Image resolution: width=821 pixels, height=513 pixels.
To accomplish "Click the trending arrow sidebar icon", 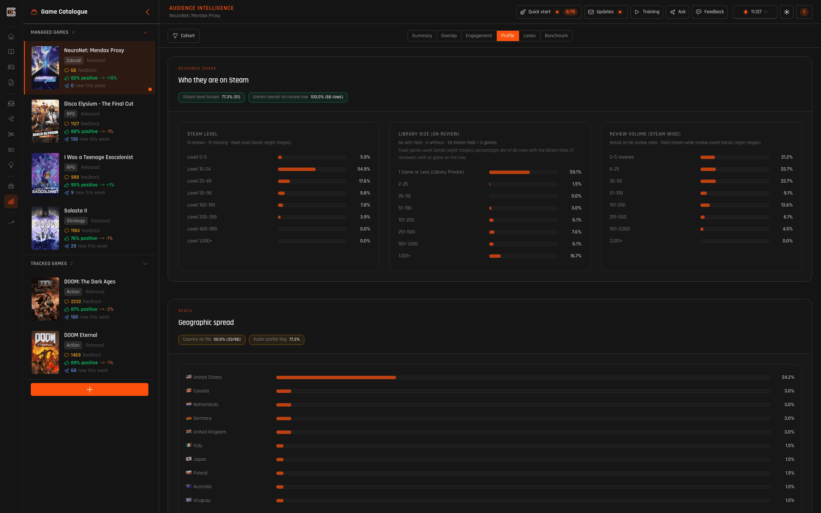I will [x=11, y=222].
